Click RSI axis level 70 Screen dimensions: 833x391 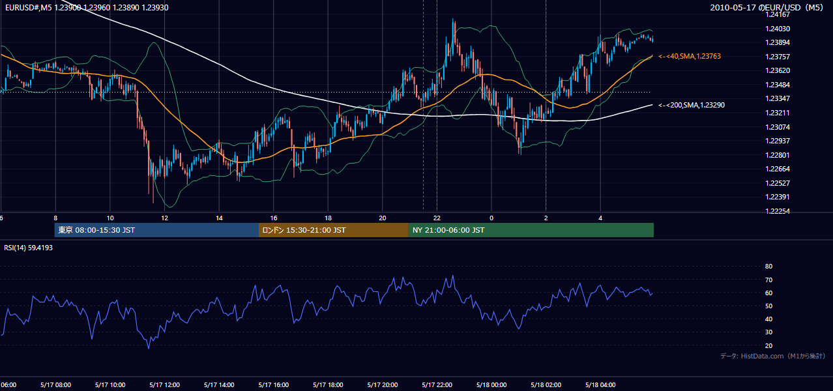pos(768,280)
